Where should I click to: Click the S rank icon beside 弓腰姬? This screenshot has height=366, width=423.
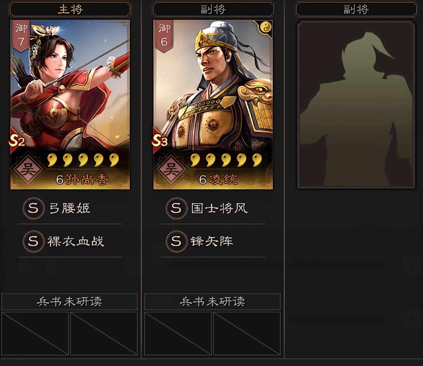click(33, 208)
